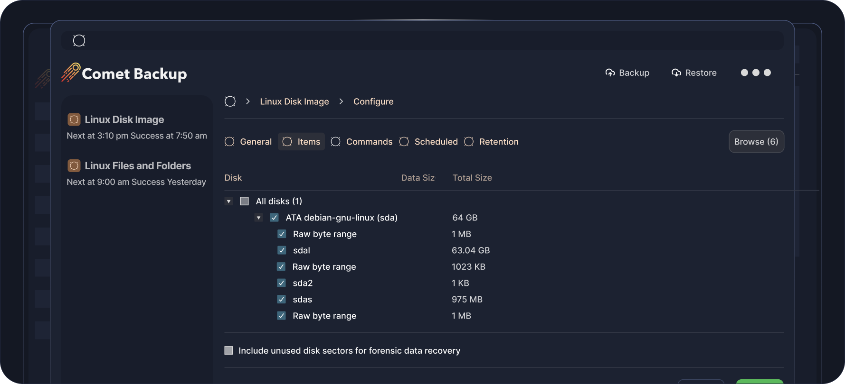Open the Commands tab
Screen dimensions: 845x384
pyautogui.click(x=362, y=142)
